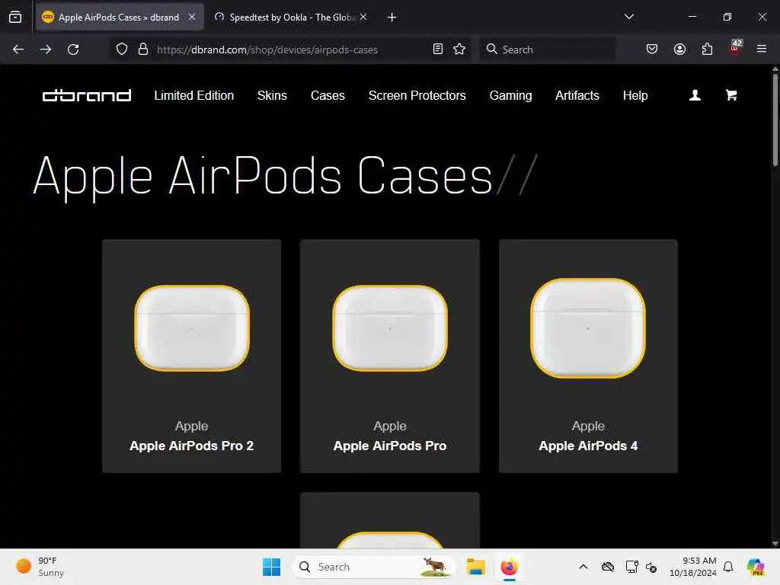The image size is (780, 585).
Task: Switch to the Speedtest by Ookla tab
Action: point(291,17)
